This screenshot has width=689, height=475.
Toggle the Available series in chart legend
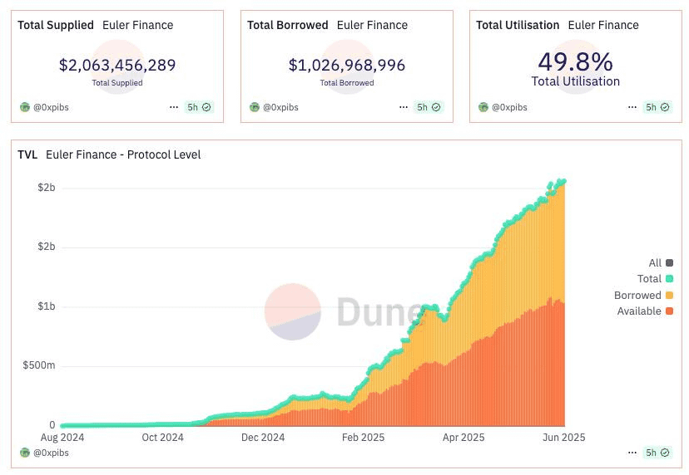(x=645, y=311)
